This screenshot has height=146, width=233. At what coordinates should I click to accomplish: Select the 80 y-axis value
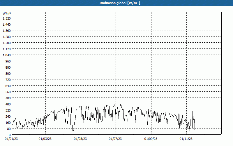point(9,129)
